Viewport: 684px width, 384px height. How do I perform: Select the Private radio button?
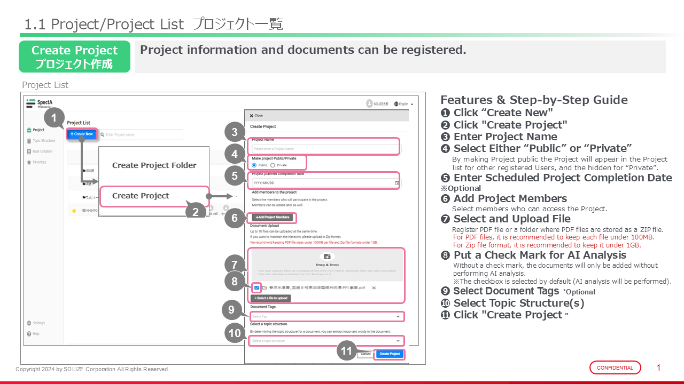coord(273,165)
